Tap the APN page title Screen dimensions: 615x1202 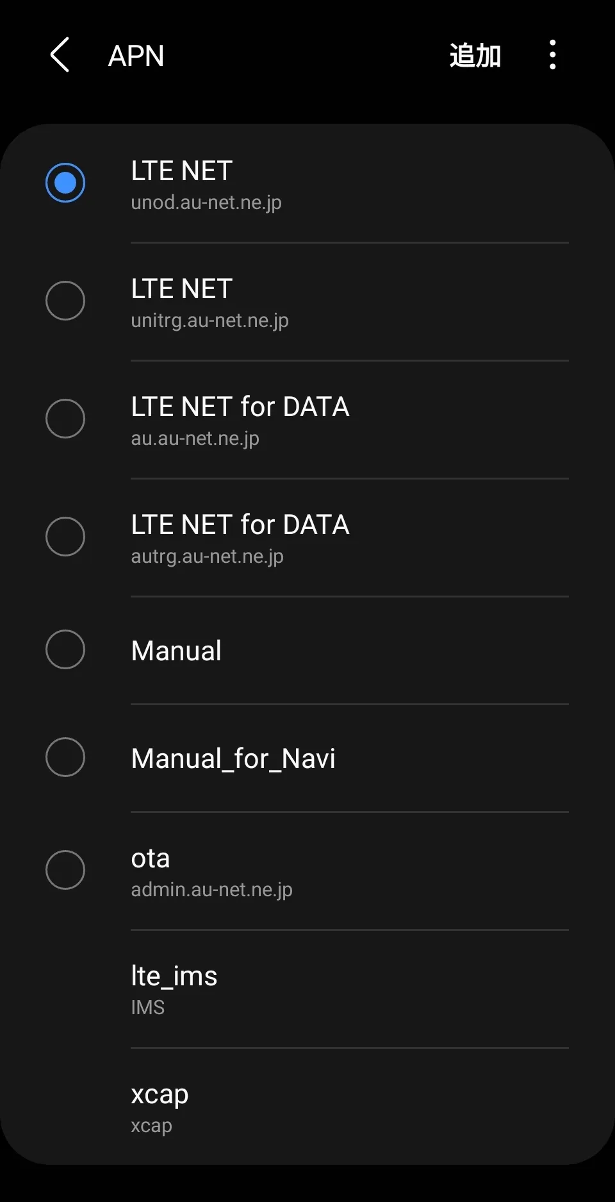[136, 56]
